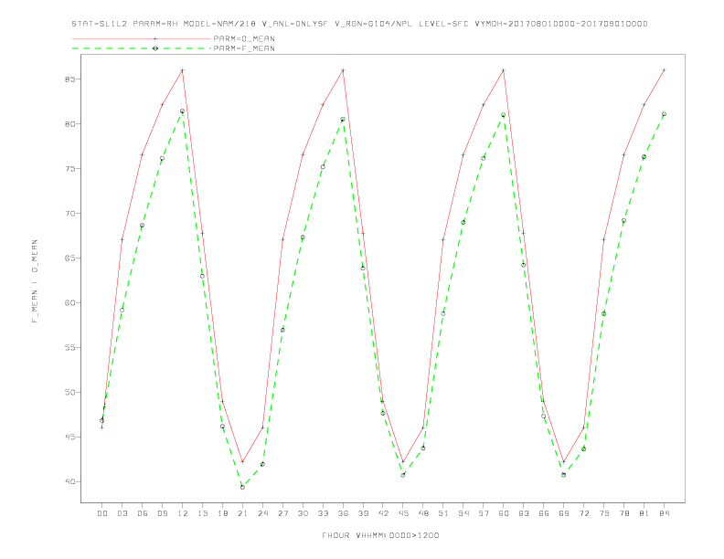Select the red O_MEAN plus marker at hour 60
This screenshot has height=559, width=724.
point(504,70)
